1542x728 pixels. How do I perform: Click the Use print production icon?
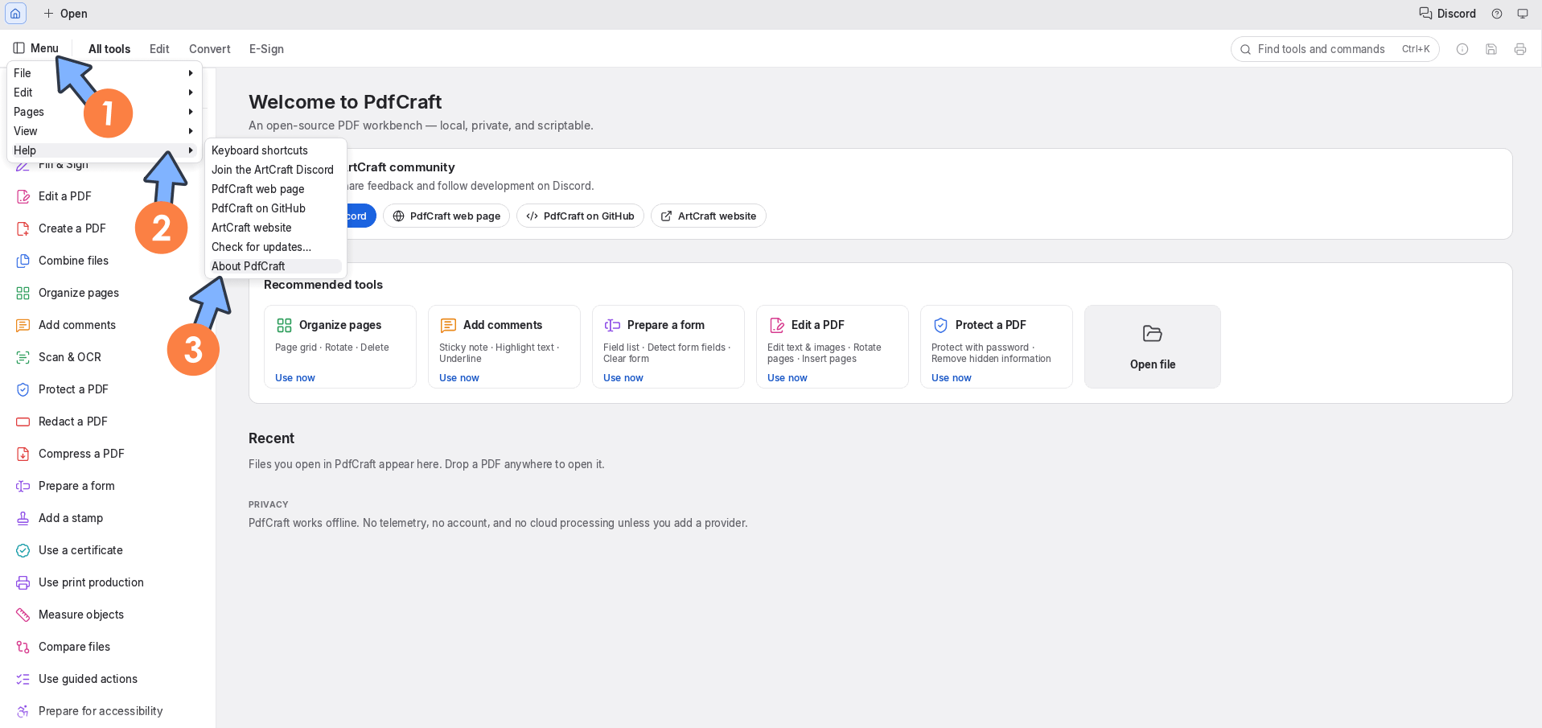click(23, 582)
